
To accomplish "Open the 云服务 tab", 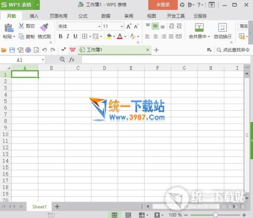I will [x=200, y=16].
